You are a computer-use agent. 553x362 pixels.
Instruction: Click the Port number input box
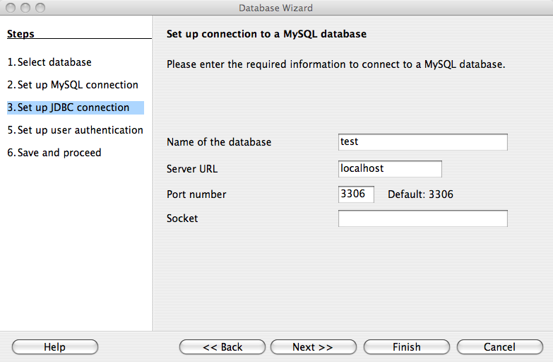[356, 194]
